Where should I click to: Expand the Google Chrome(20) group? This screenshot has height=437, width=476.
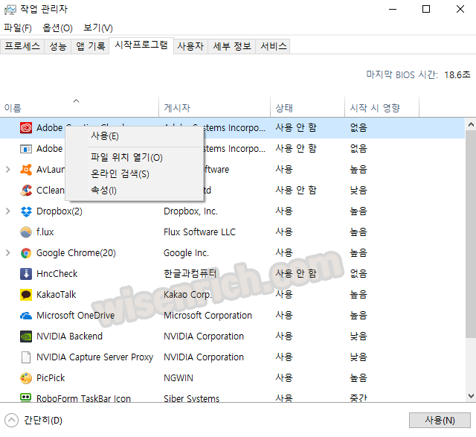click(8, 253)
